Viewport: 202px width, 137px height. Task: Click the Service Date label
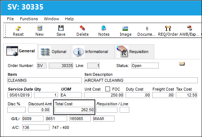[20, 89]
